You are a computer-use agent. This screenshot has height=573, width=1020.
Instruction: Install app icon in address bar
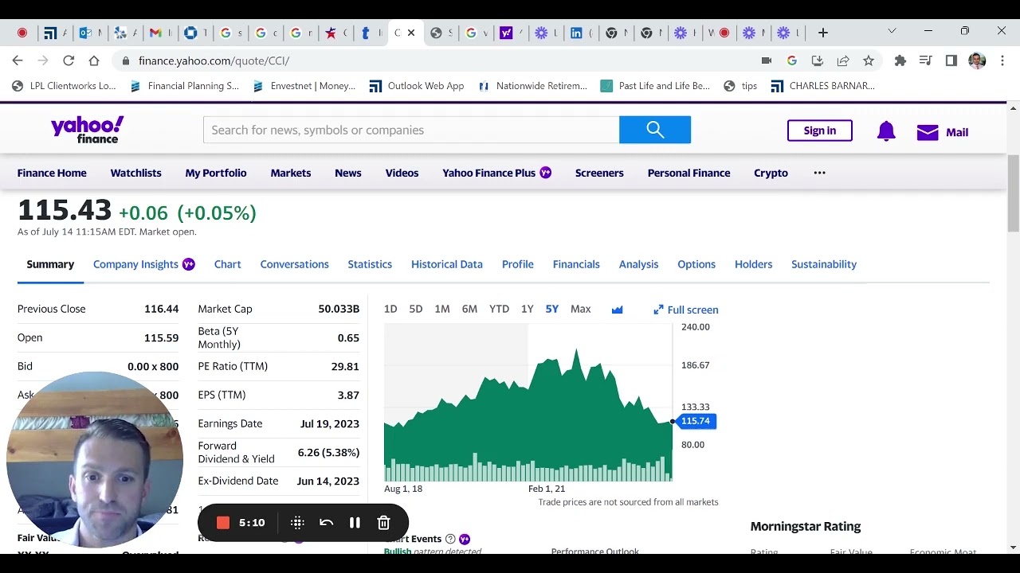(x=817, y=60)
